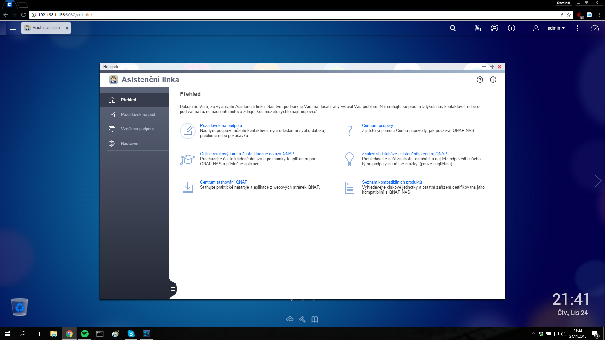The image size is (605, 340).
Task: Open the event notifications info icon
Action: [x=511, y=28]
